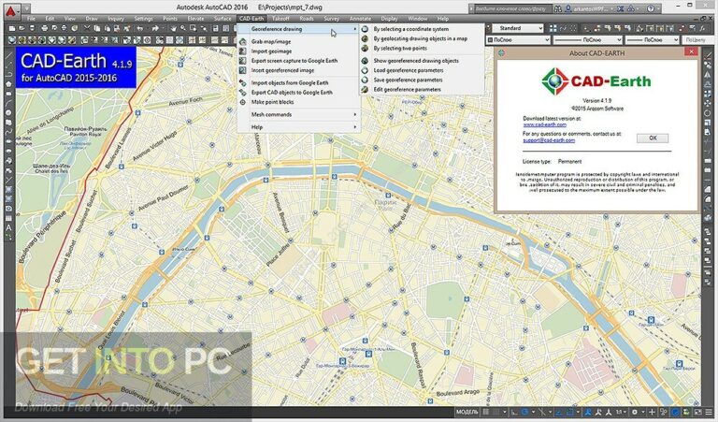
Task: Click the New drawing toolbar icon
Action: coord(13,28)
